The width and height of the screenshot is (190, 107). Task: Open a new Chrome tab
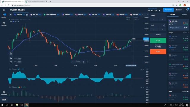pyautogui.click(x=50, y=2)
